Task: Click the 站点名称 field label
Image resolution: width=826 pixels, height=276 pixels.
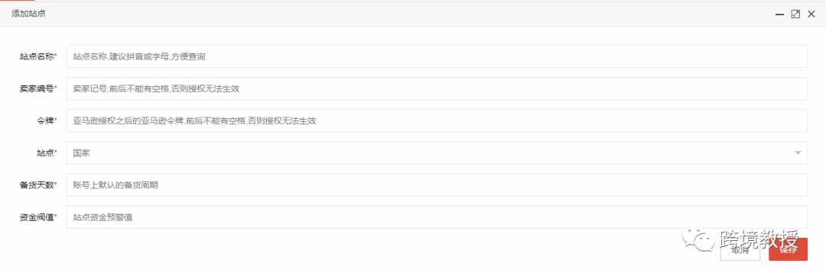Action: 38,56
